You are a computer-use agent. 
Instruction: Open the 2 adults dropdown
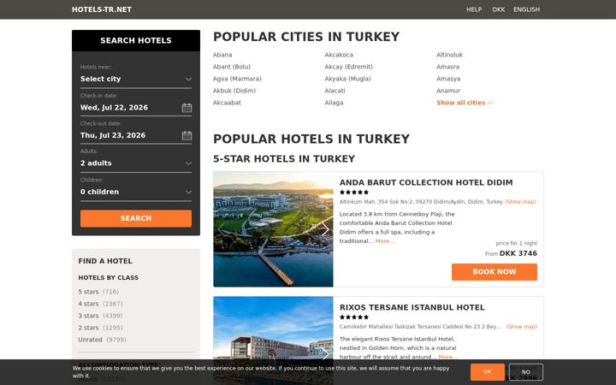tap(136, 163)
